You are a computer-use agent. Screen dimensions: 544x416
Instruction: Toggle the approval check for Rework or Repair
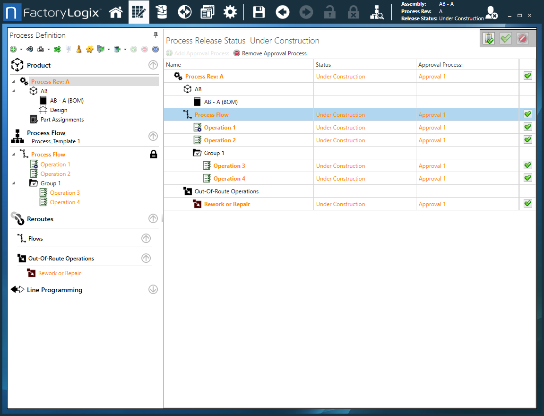tap(527, 203)
